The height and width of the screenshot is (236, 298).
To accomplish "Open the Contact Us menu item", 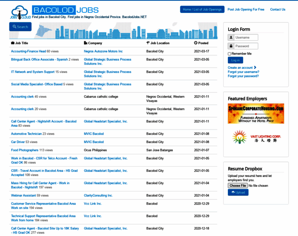I will coord(278,9).
